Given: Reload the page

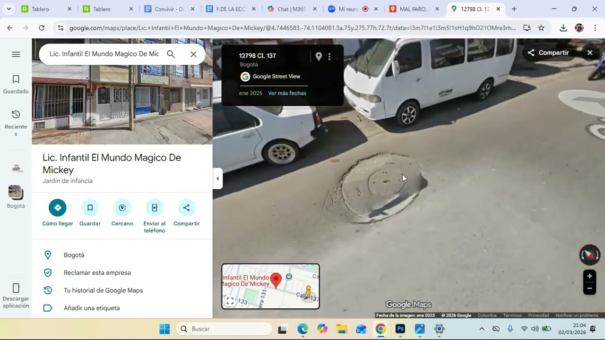Looking at the screenshot, I should tap(42, 28).
